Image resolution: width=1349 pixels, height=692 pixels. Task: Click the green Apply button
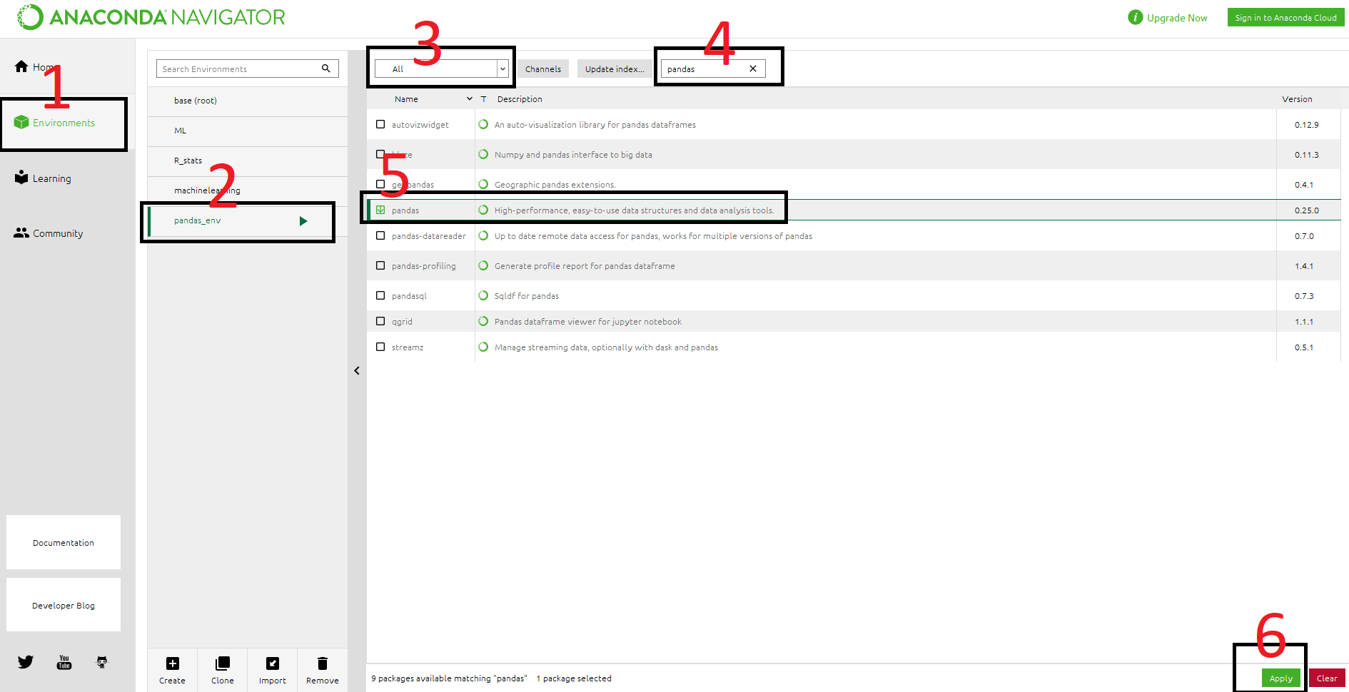[1281, 678]
